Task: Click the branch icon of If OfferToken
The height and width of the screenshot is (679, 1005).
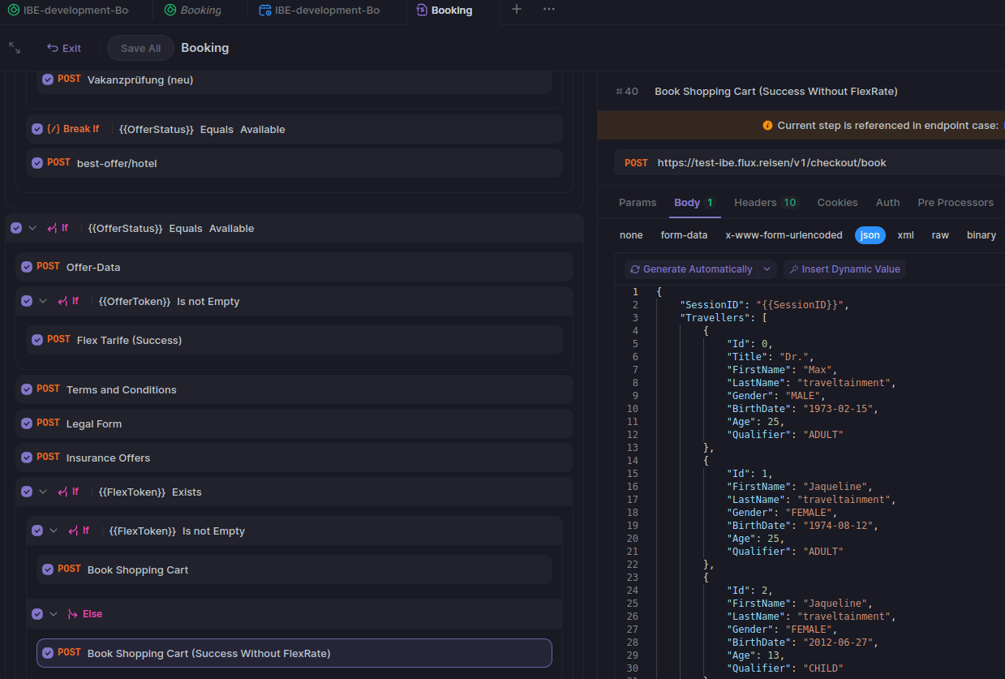Action: coord(62,301)
